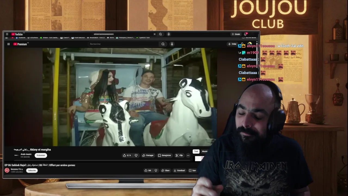Open the notifications bell with red badge
This screenshot has height=196, width=348.
tap(246, 34)
